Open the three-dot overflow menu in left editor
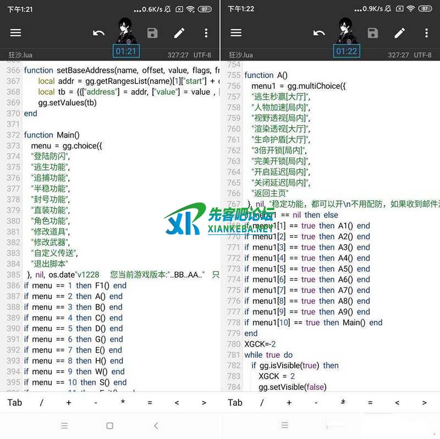This screenshot has width=440, height=439. (x=206, y=33)
